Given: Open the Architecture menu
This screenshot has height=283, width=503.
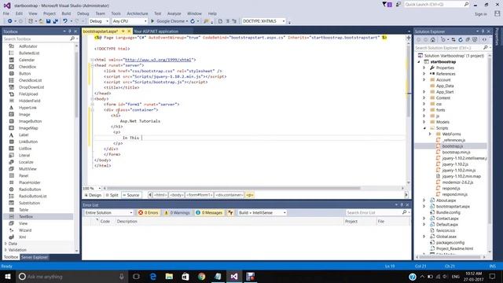Looking at the screenshot, I should [x=138, y=13].
